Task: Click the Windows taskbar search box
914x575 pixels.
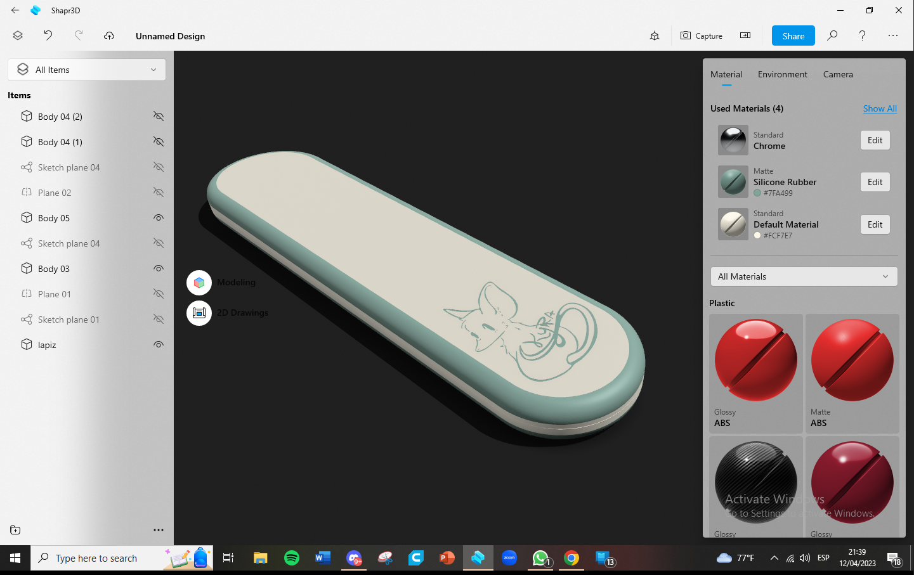Action: point(122,558)
